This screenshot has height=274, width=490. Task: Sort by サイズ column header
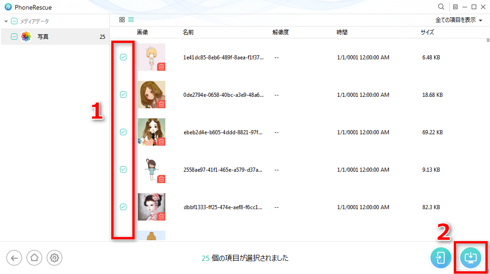(x=427, y=32)
